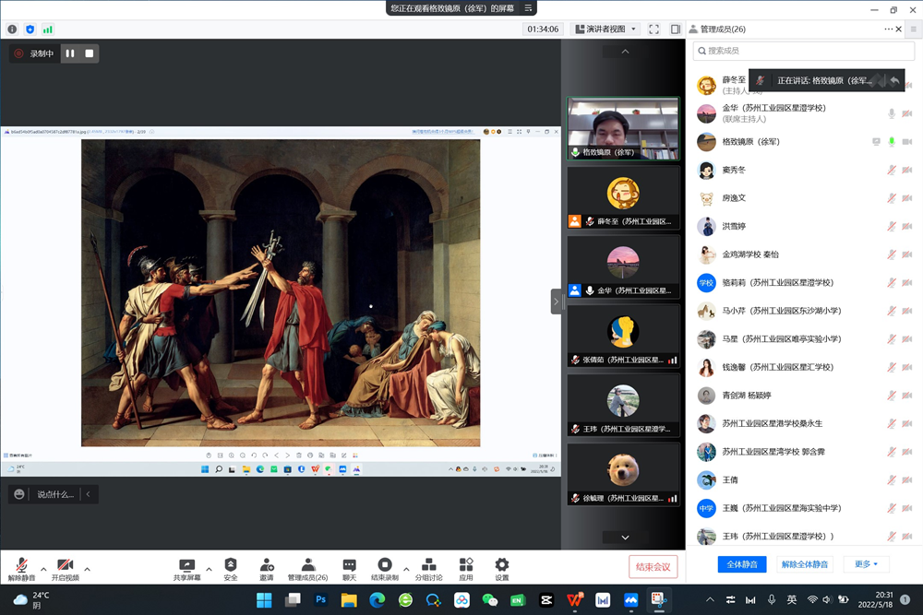Show hidden system tray icons
The image size is (923, 615).
710,599
